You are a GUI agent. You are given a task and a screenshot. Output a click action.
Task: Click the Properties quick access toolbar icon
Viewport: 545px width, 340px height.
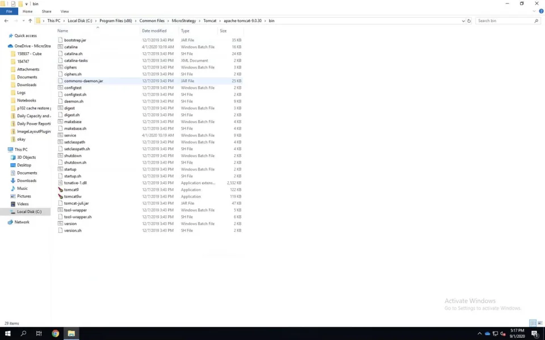click(x=13, y=4)
